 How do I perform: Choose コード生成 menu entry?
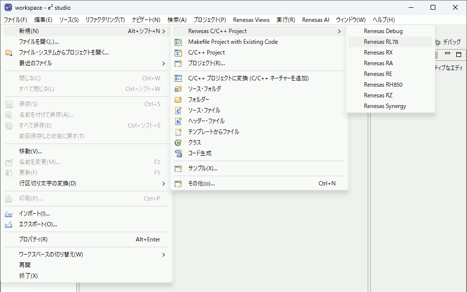coord(259,153)
